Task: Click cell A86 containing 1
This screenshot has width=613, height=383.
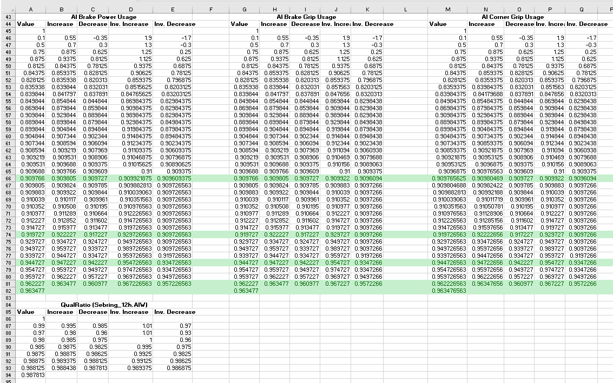Action: coord(31,319)
